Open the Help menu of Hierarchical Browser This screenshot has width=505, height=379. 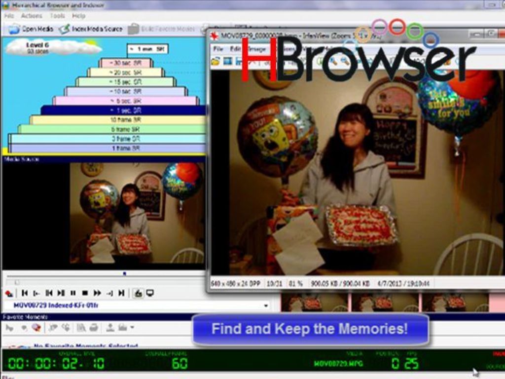78,15
